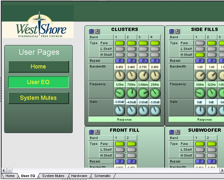Screen dimensions: 224x180
Task: Open Response graph for SIDE FILLS
Action: [196, 119]
